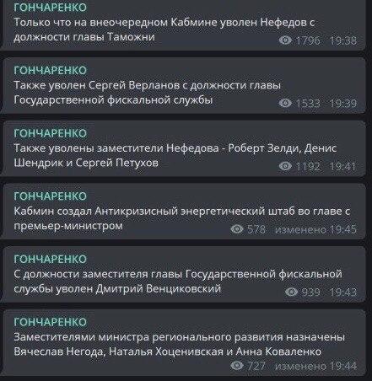
Task: Click the 'изменено 19:44' edited label
Action: 315,366
